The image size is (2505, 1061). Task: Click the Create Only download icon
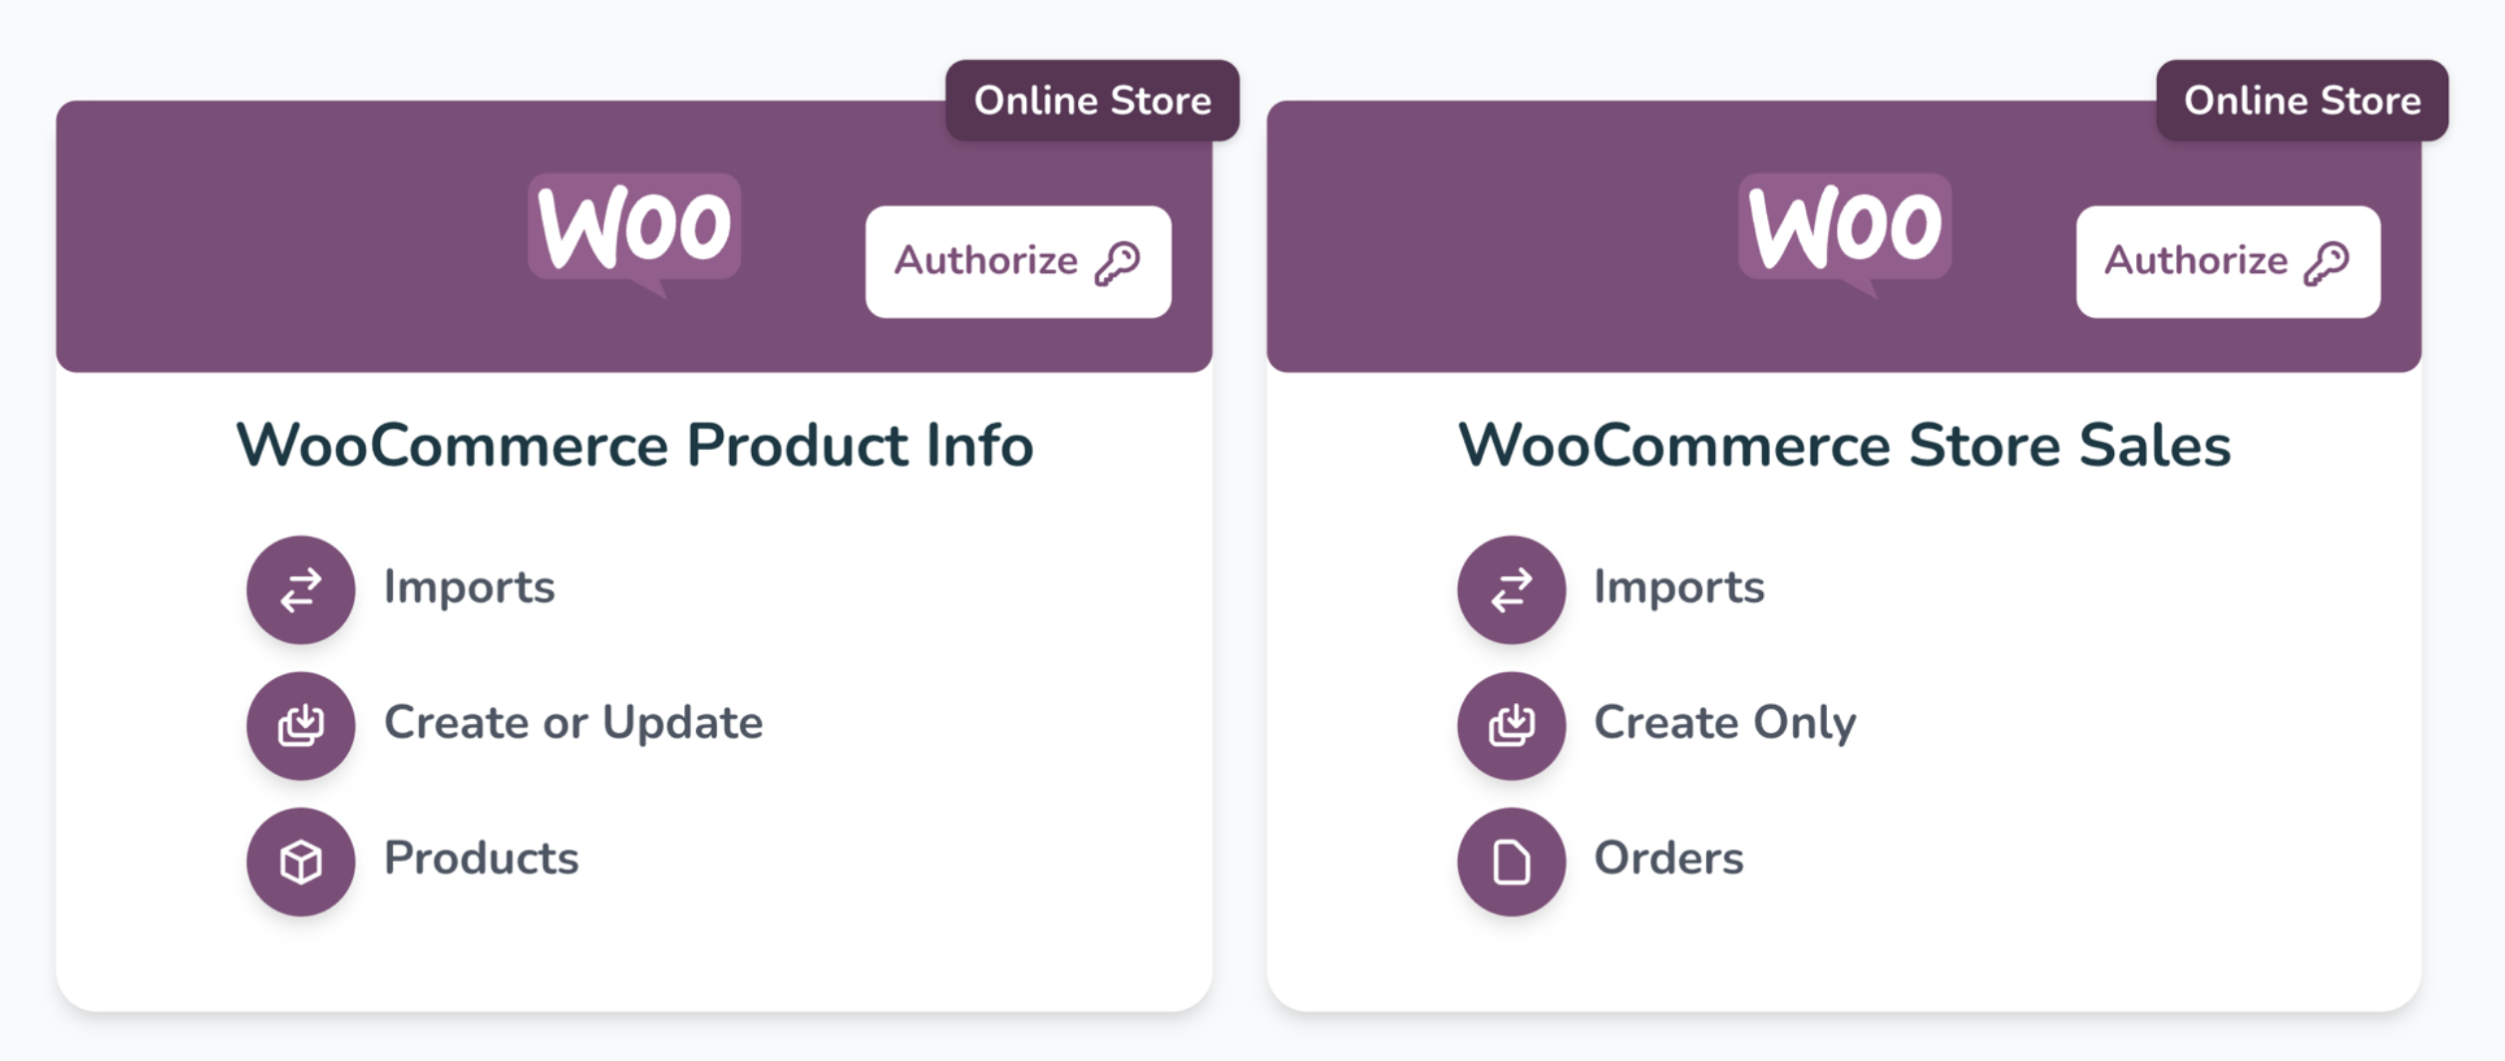[x=1512, y=725]
